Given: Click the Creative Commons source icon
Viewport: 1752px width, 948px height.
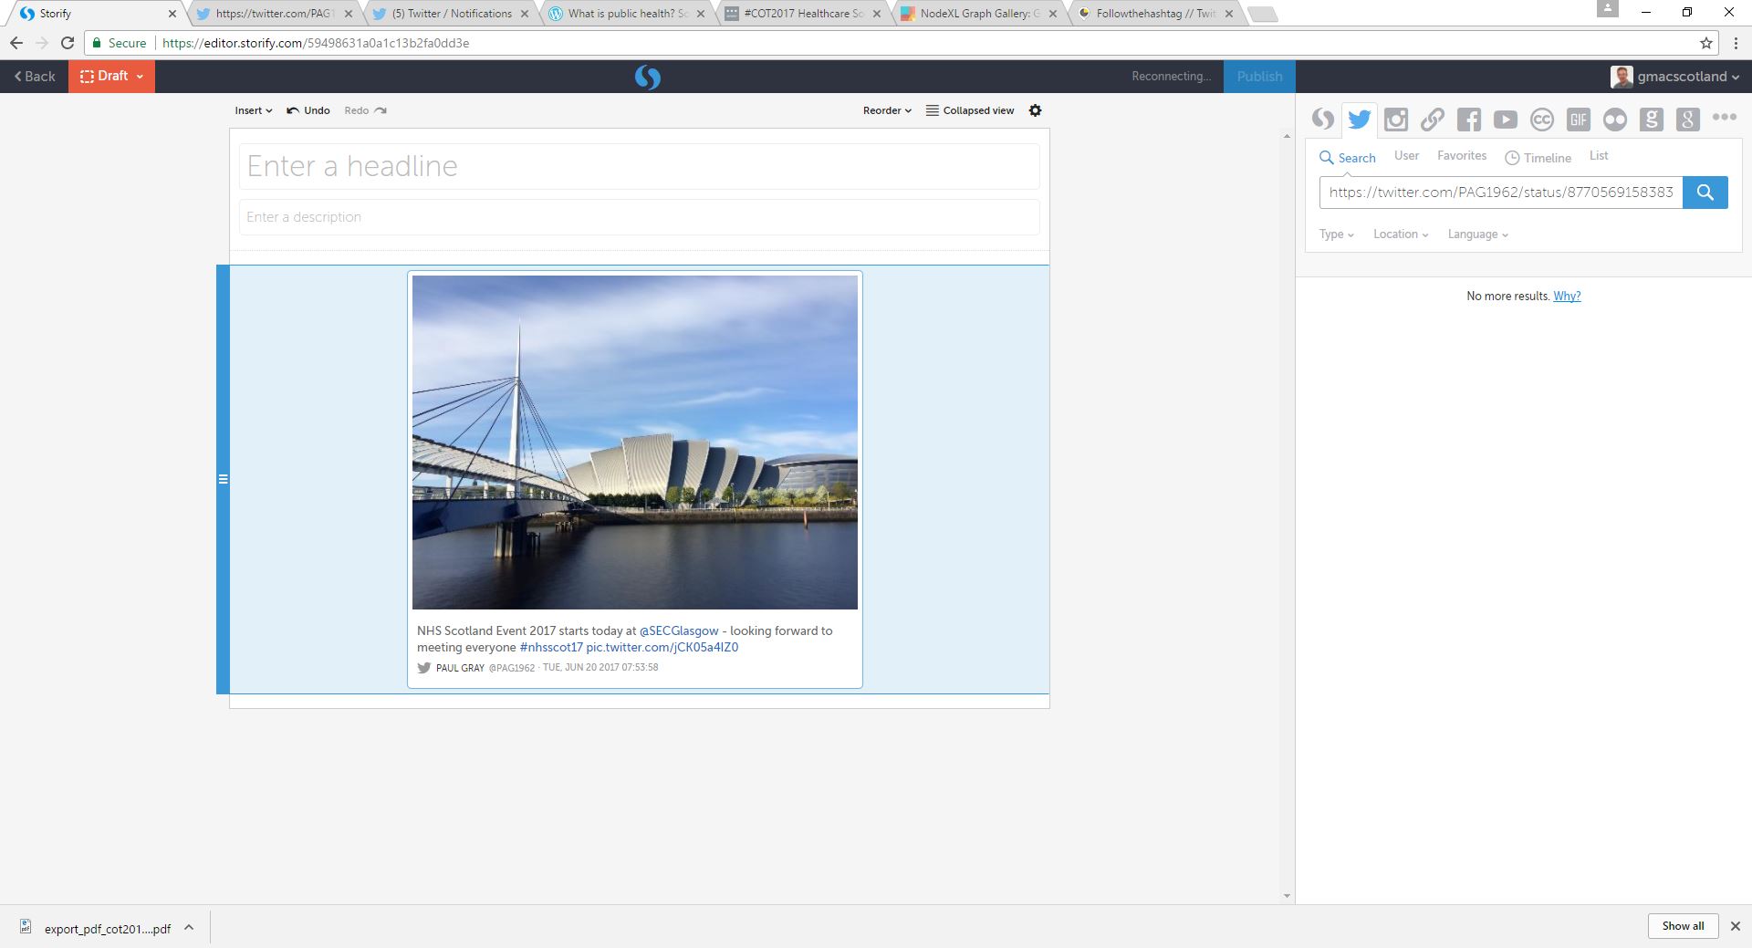Looking at the screenshot, I should pyautogui.click(x=1541, y=120).
